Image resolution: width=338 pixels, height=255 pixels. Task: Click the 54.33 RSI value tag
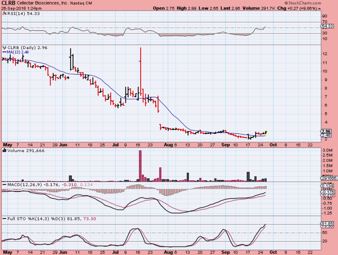(327, 26)
